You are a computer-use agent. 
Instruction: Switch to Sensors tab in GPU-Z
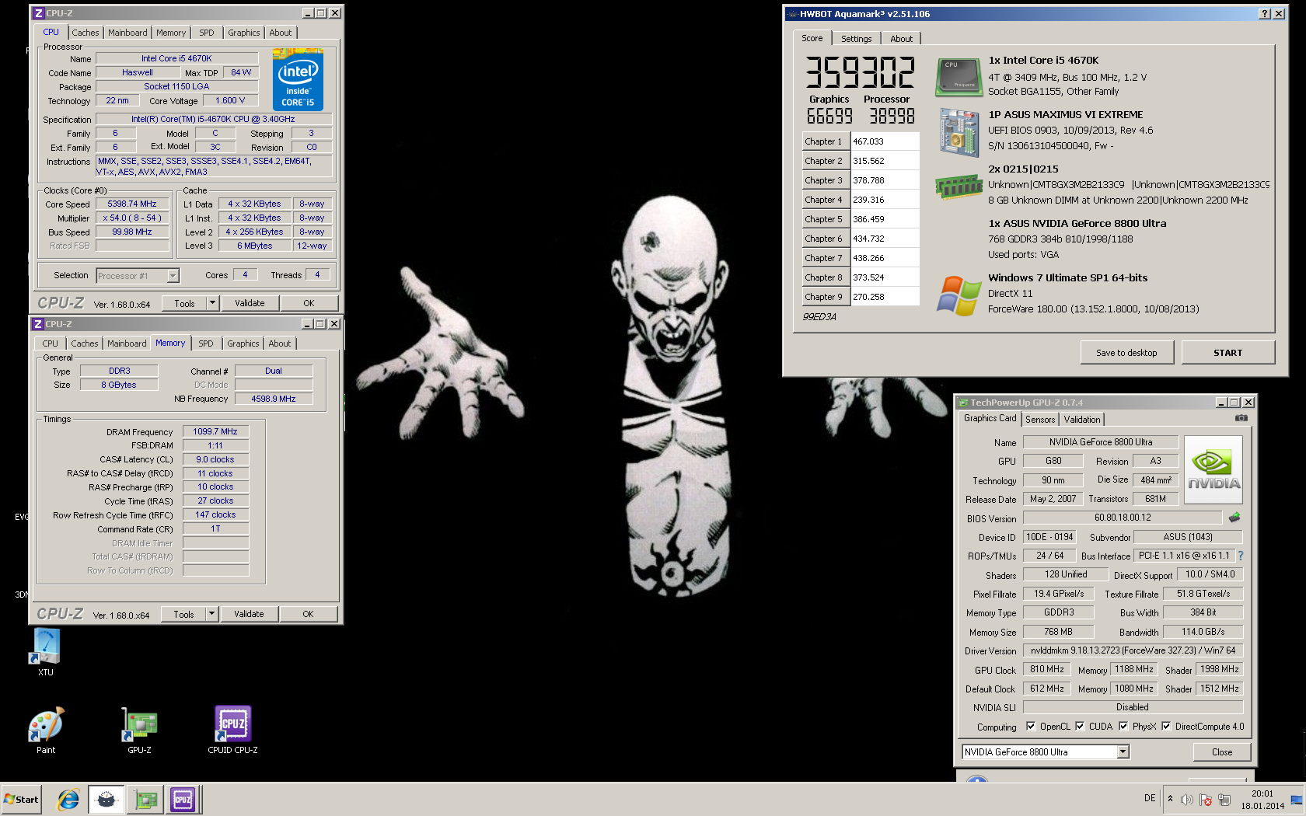[x=1040, y=420]
